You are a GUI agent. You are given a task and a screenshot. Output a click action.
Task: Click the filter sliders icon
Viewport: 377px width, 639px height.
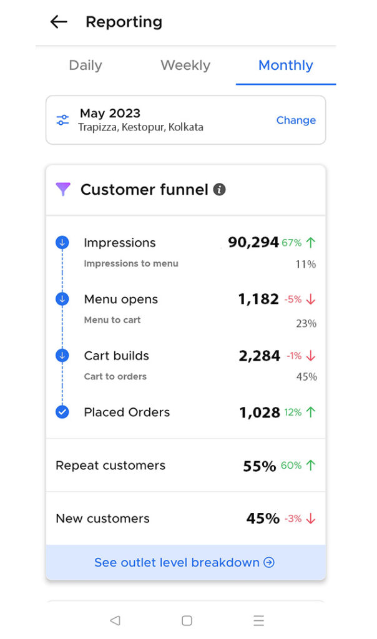[62, 120]
